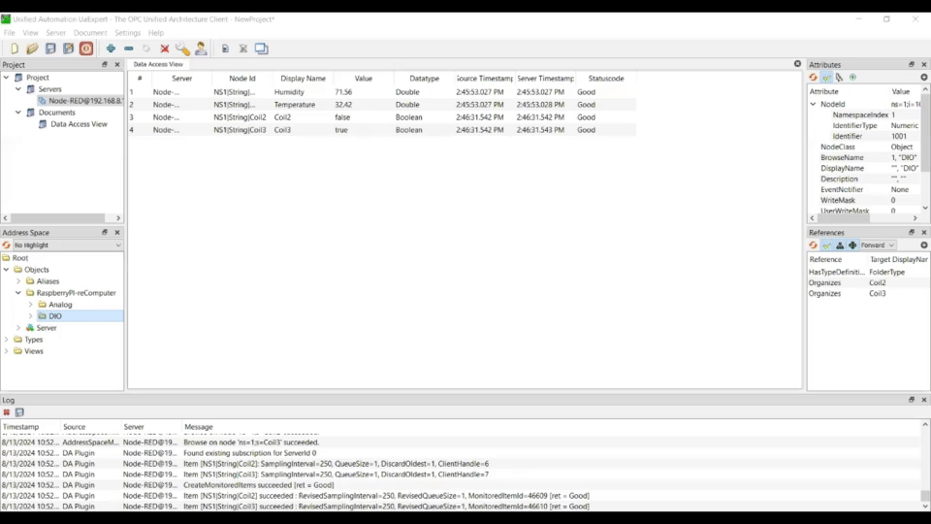The height and width of the screenshot is (524, 931).
Task: Open the View menu
Action: [30, 33]
